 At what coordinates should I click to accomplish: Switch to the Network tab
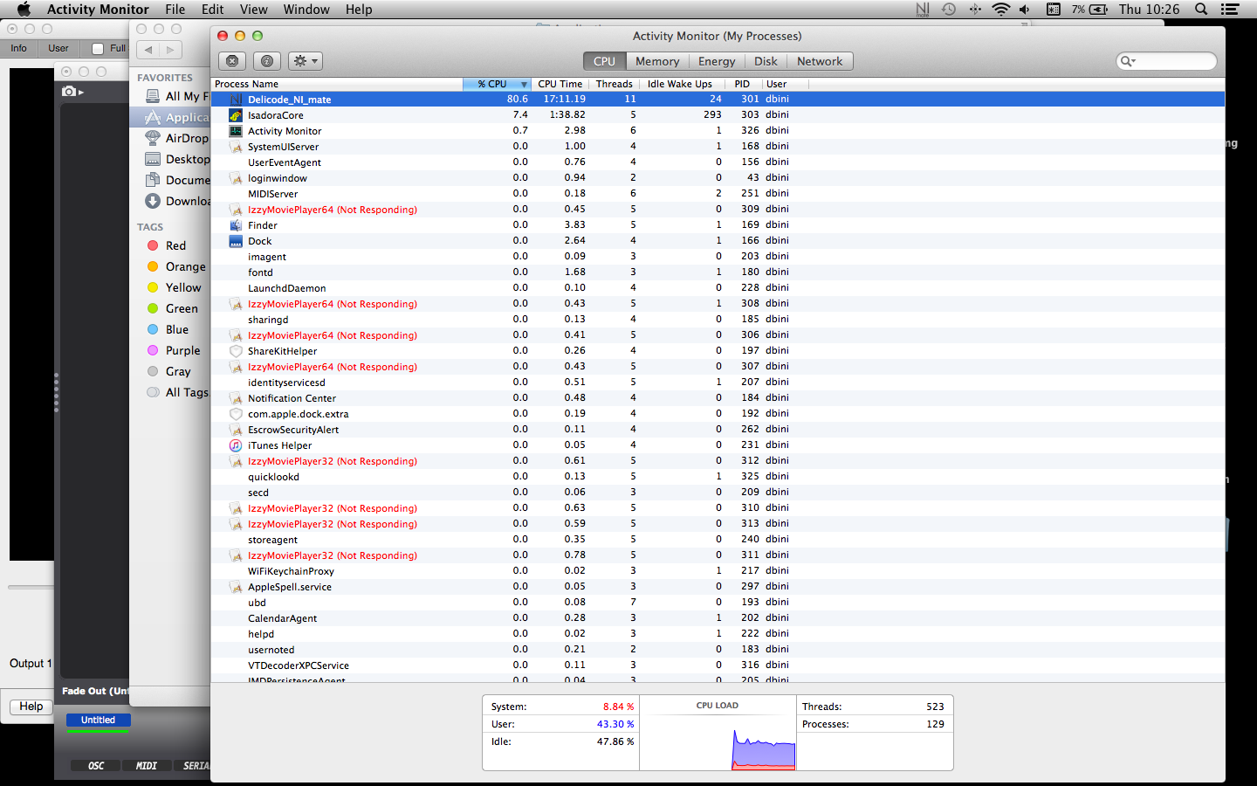coord(820,61)
